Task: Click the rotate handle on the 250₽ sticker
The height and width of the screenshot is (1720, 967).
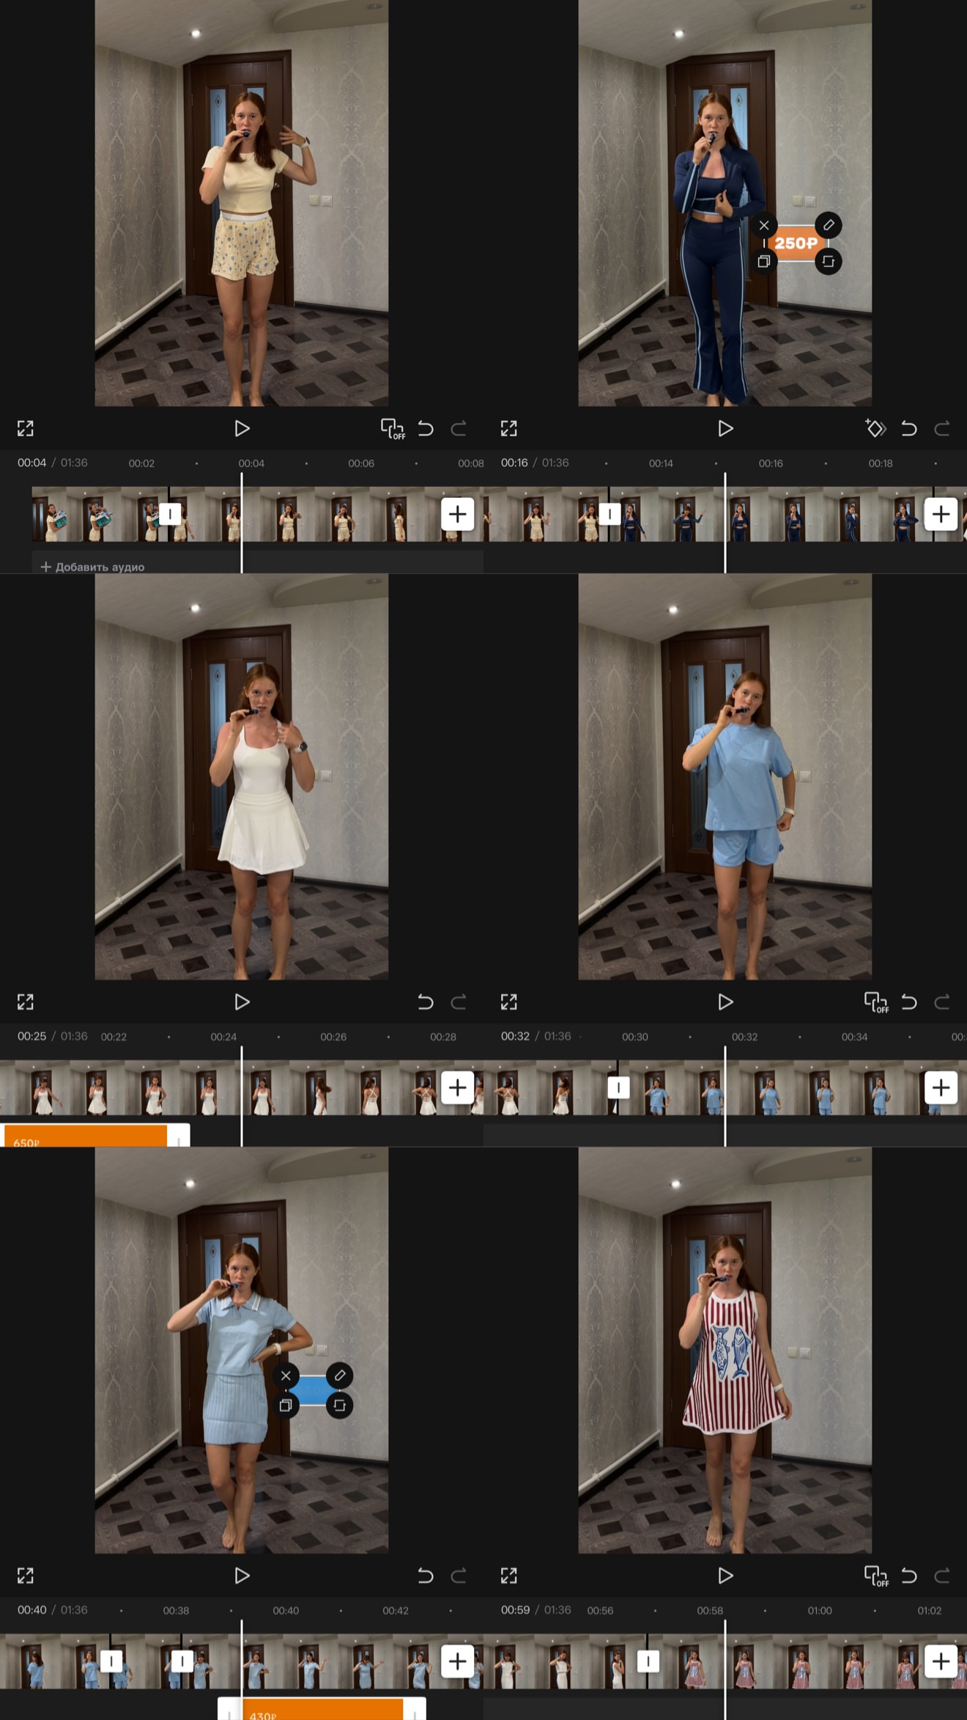Action: point(829,261)
